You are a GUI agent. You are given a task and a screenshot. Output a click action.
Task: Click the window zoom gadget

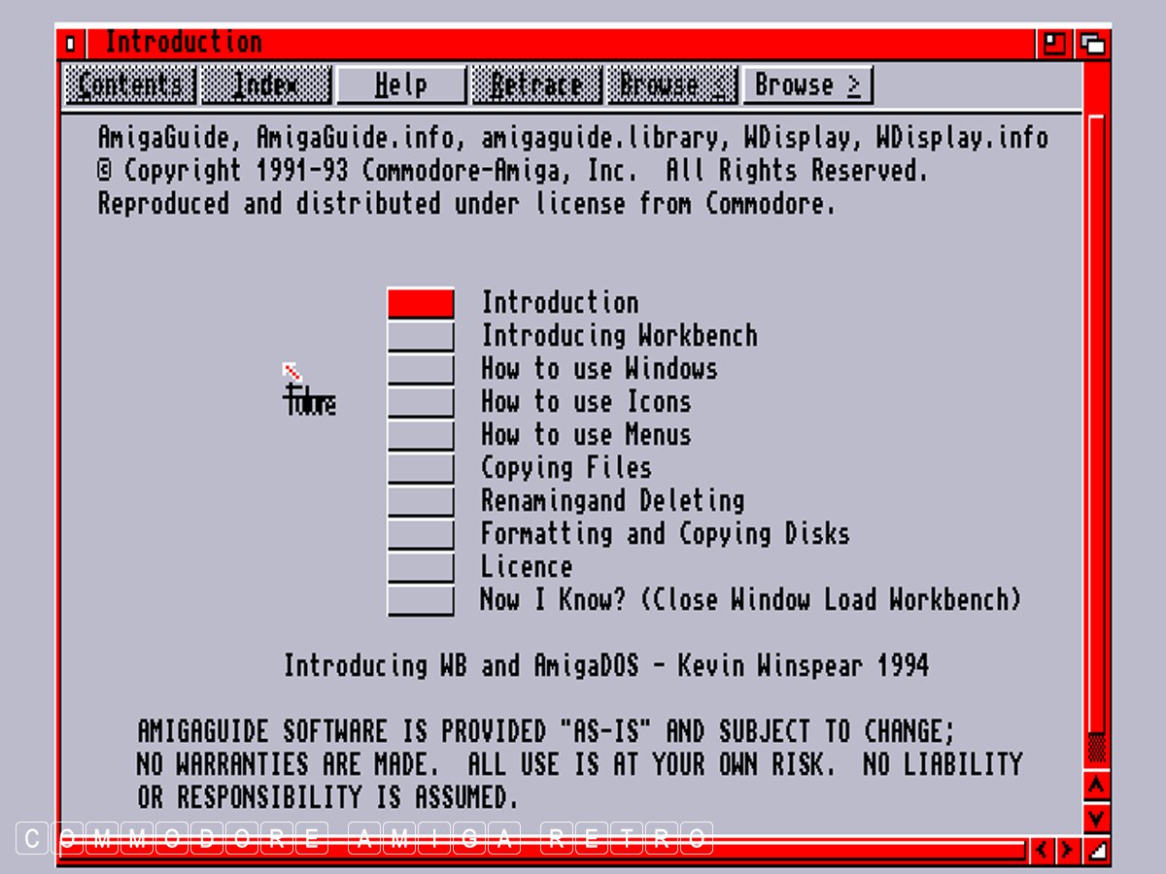tap(1054, 44)
